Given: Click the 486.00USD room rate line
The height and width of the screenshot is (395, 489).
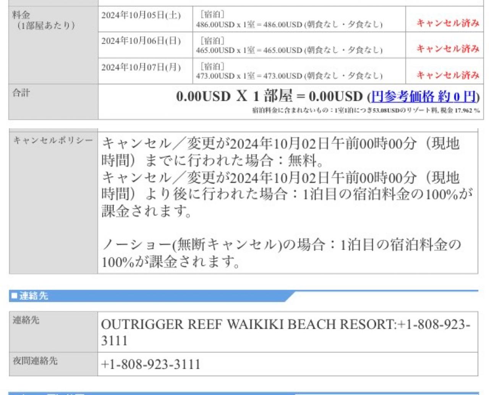Looking at the screenshot, I should coord(289,24).
